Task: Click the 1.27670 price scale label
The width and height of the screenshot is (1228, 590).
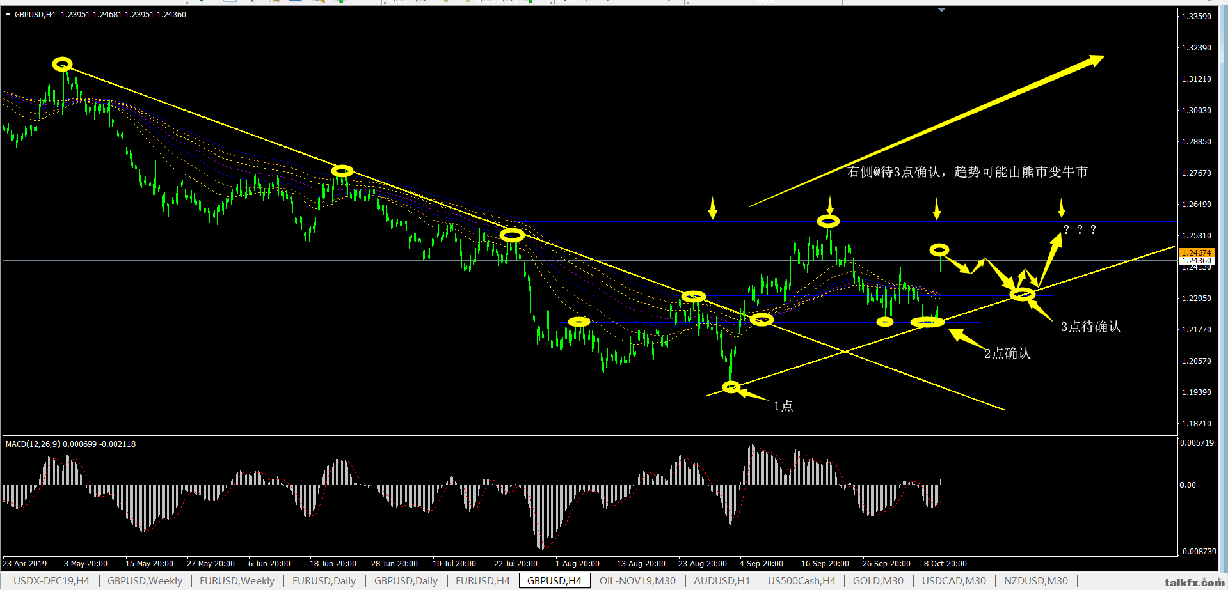Action: pos(1196,173)
